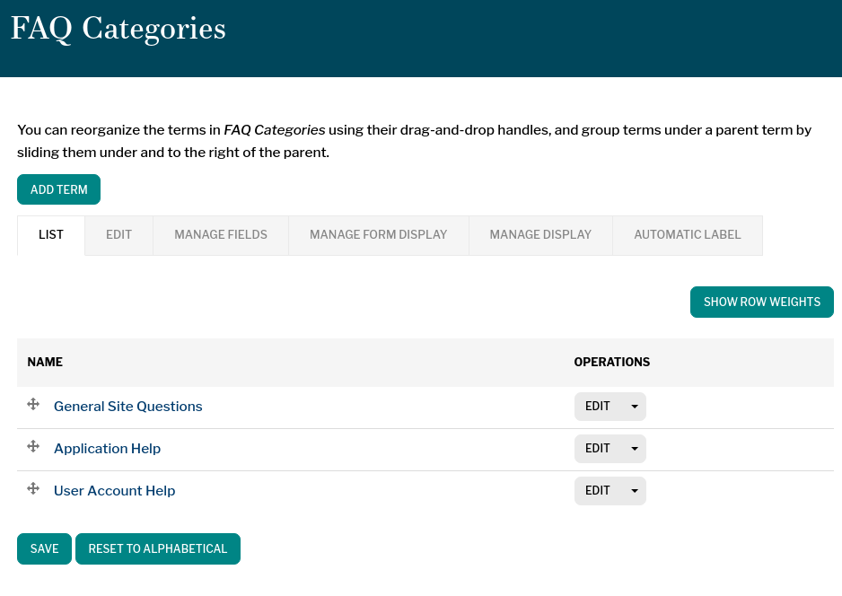Edit the General Site Questions term

(598, 407)
